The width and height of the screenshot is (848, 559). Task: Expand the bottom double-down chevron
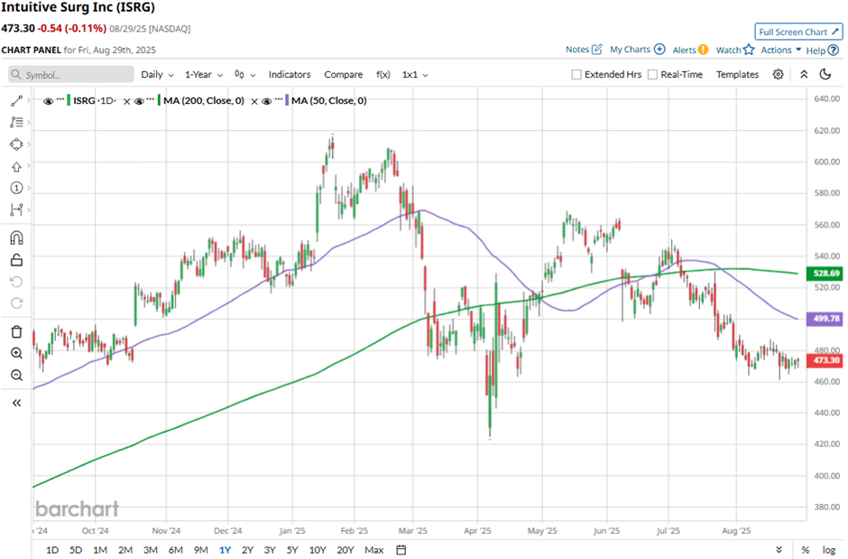click(779, 550)
